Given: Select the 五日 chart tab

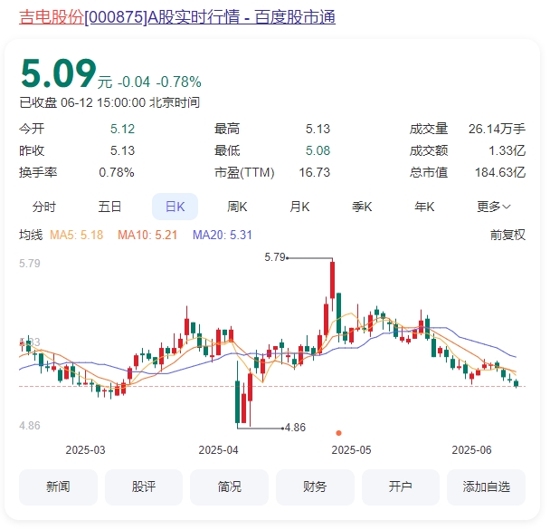Looking at the screenshot, I should pos(110,207).
